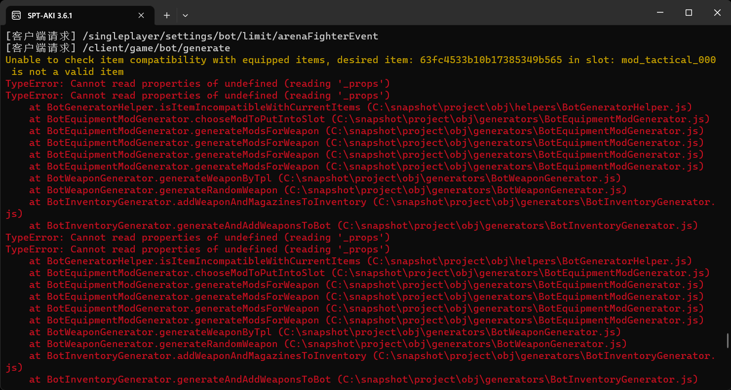Viewport: 731px width, 390px height.
Task: Minimize the terminal window
Action: [x=660, y=13]
